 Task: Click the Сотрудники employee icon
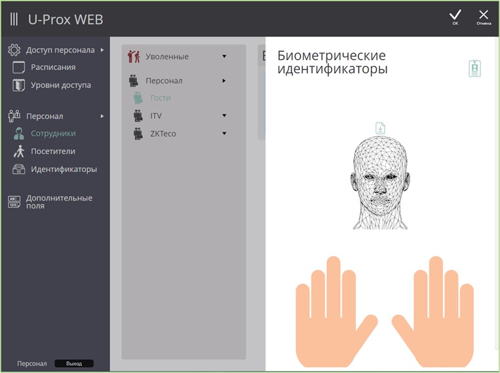pyautogui.click(x=19, y=133)
